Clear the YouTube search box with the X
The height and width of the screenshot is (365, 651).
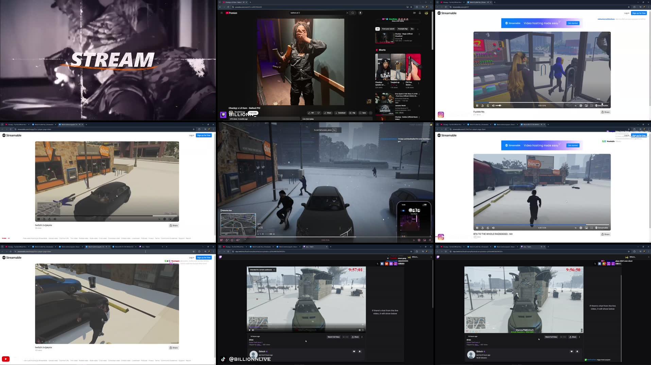click(347, 13)
